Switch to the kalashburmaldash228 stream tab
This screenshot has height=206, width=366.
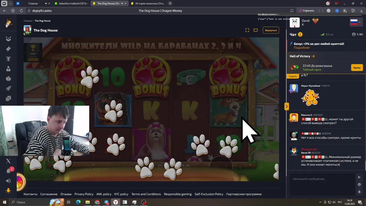71,3
